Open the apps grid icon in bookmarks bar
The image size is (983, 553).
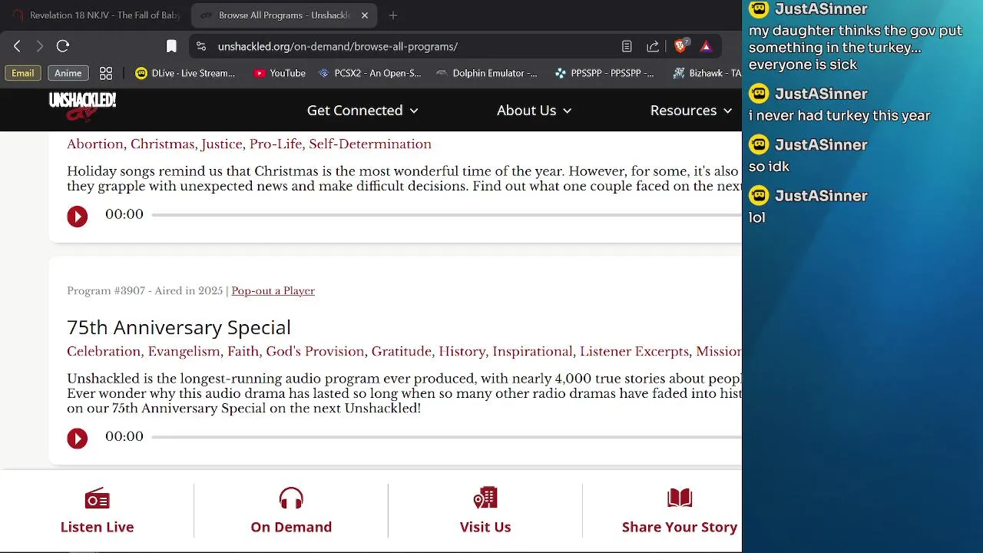click(x=106, y=73)
